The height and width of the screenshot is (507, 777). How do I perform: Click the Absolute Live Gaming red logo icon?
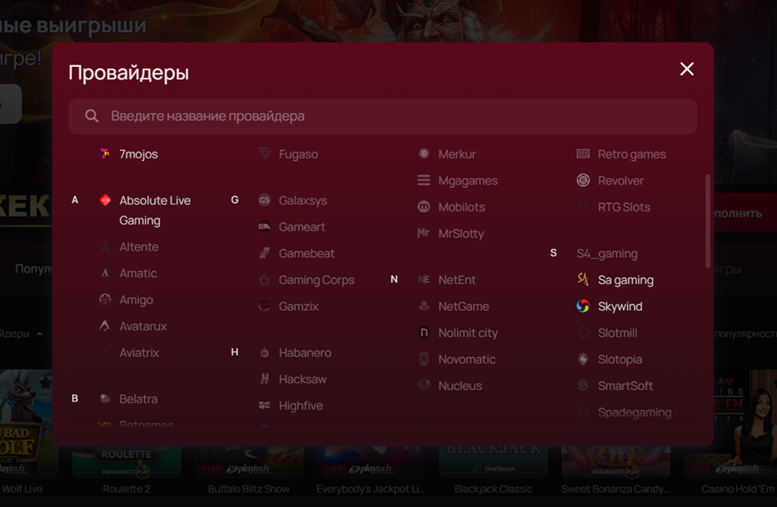point(105,200)
